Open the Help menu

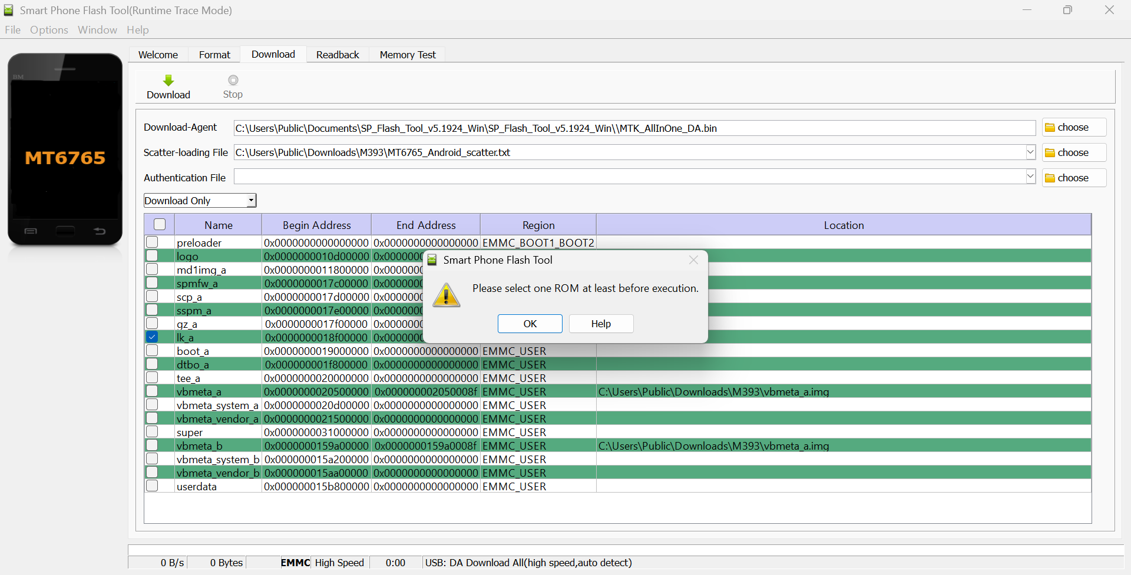pos(138,30)
